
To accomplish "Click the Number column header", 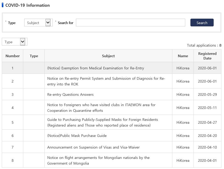I will pos(13,56).
